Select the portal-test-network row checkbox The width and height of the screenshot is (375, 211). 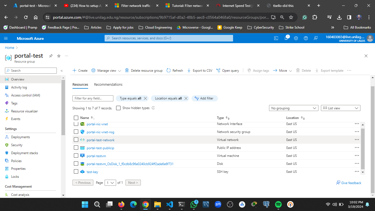tap(76, 140)
